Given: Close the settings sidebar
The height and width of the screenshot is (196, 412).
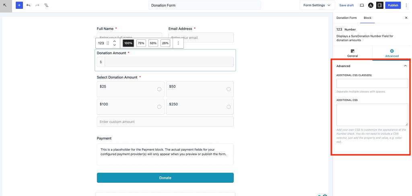Looking at the screenshot, I should [406, 18].
